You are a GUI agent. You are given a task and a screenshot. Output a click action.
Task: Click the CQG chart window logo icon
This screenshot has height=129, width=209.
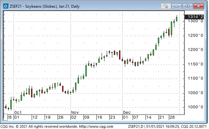click(6, 6)
